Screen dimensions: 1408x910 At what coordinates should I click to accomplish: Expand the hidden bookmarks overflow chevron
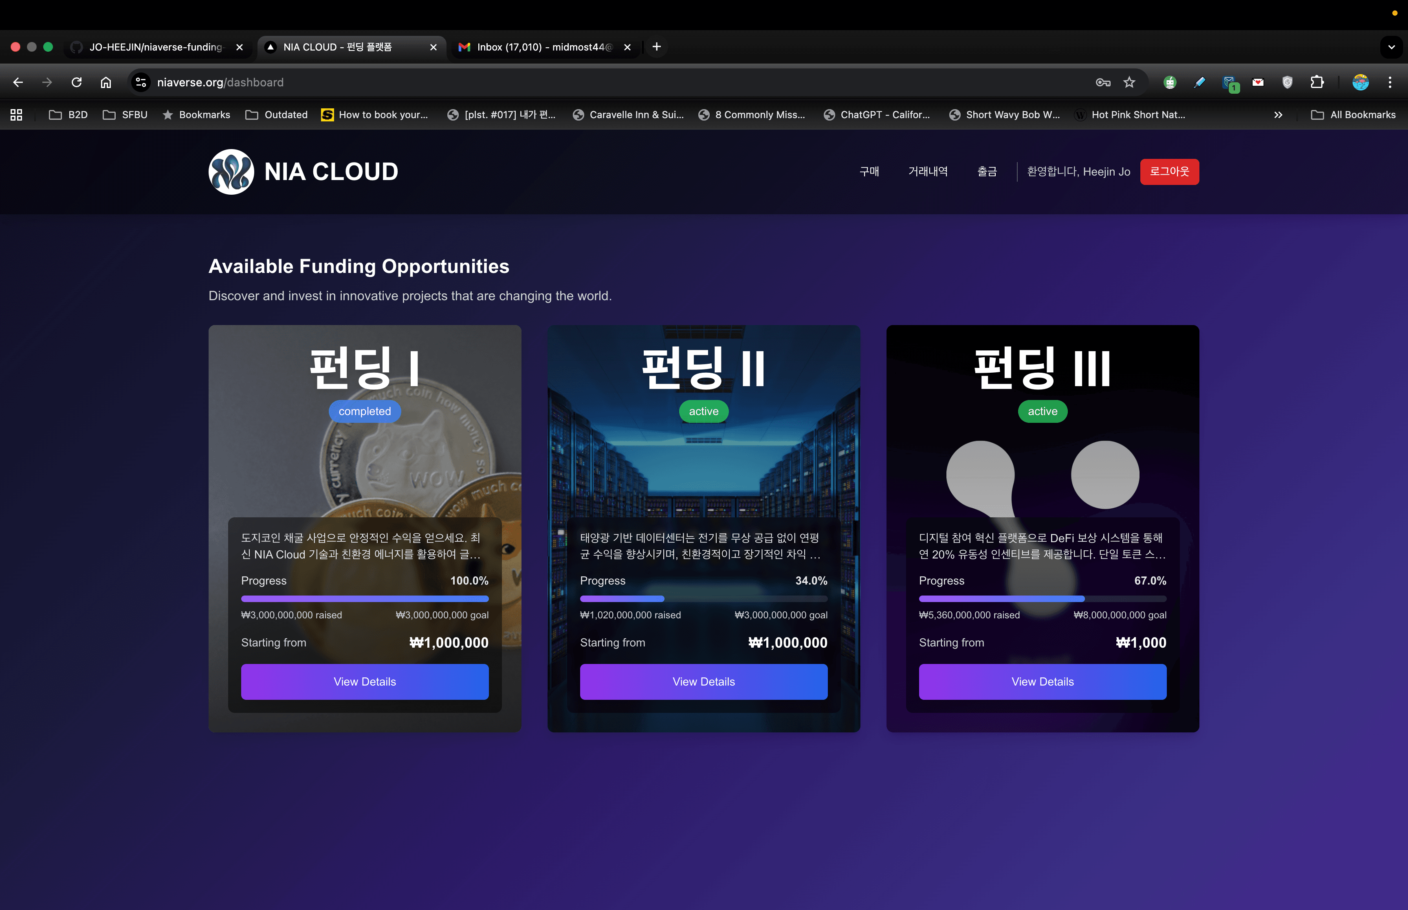[x=1278, y=114]
